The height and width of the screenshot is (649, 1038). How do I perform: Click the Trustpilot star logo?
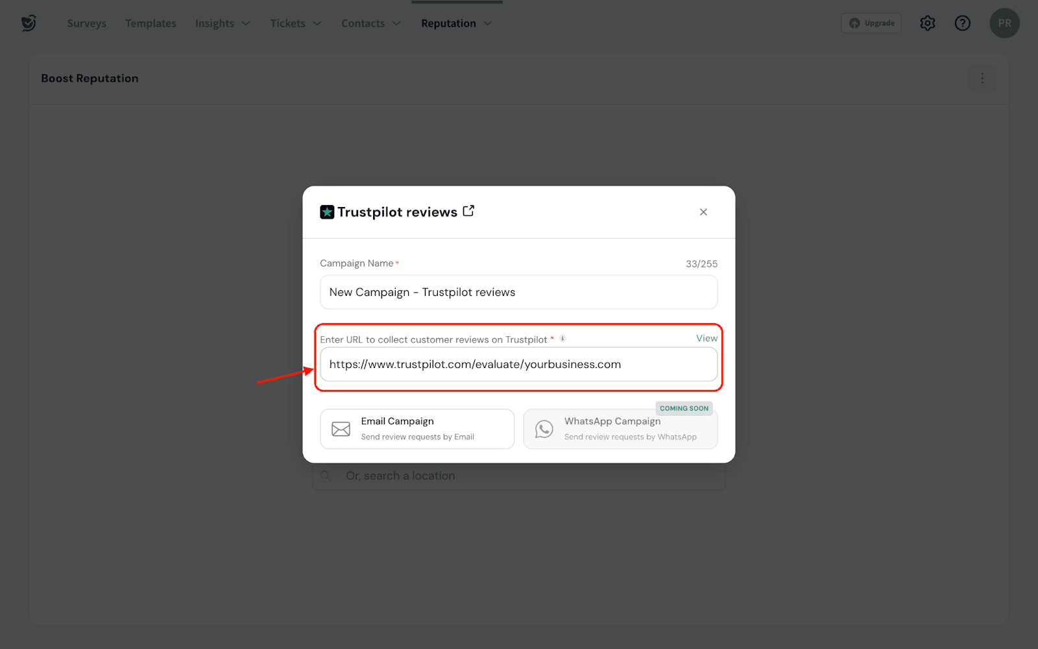(327, 212)
